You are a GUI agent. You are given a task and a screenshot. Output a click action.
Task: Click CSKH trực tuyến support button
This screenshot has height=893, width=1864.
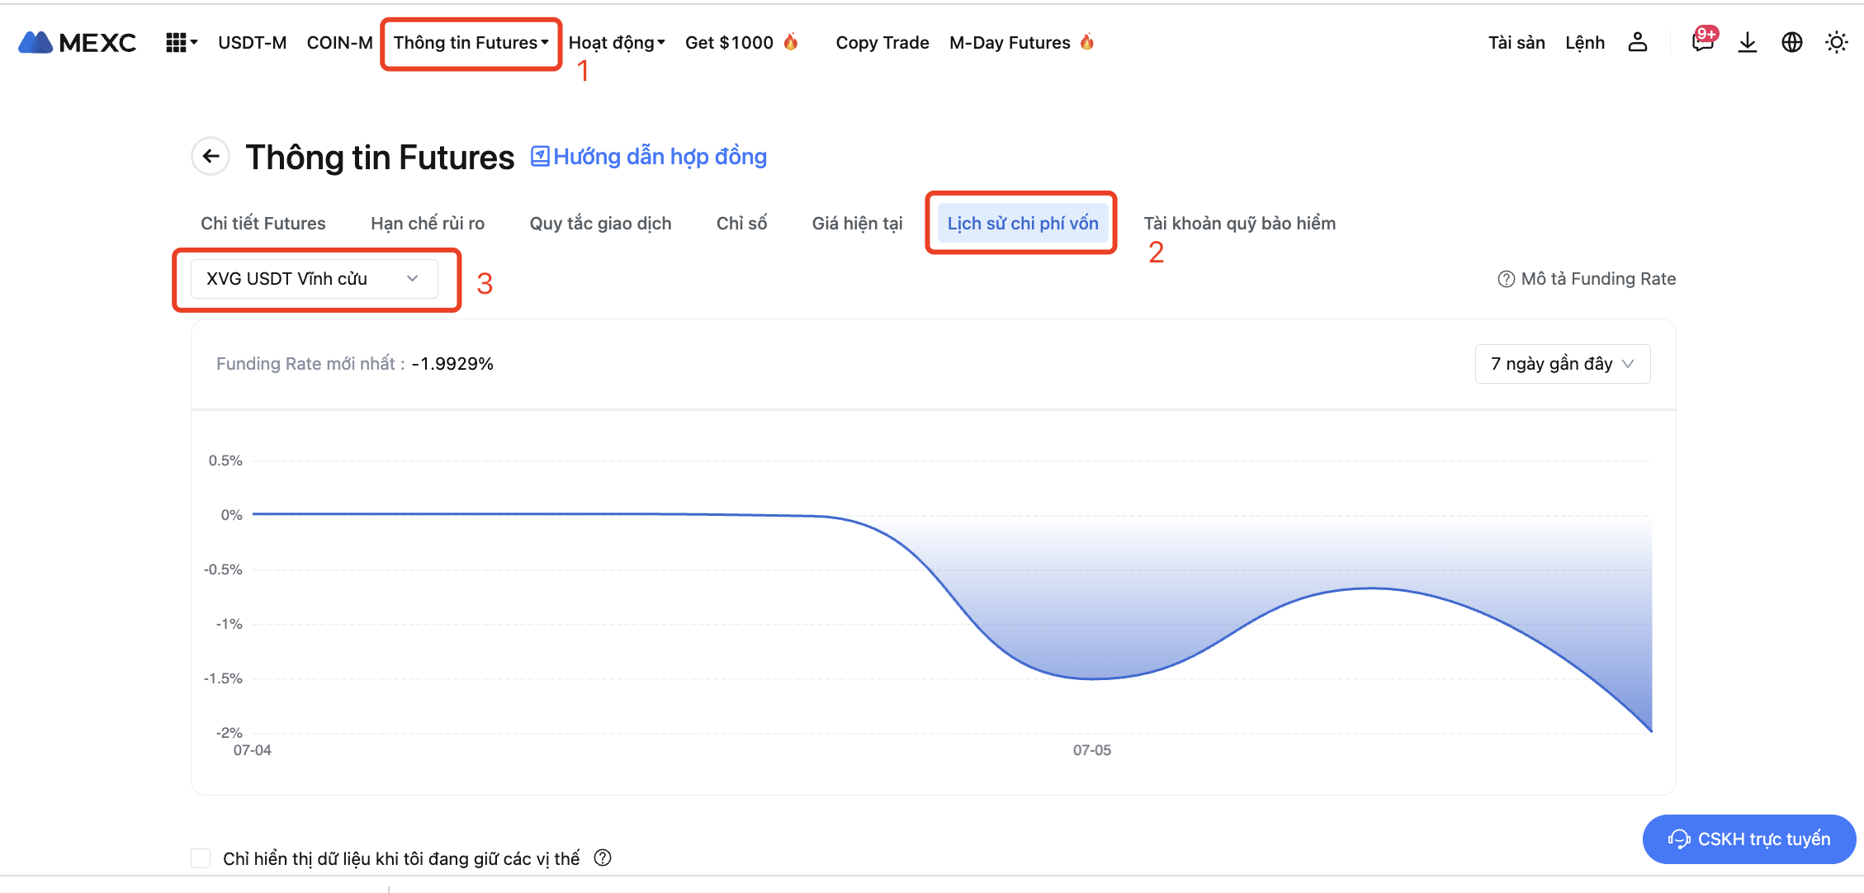(x=1748, y=839)
